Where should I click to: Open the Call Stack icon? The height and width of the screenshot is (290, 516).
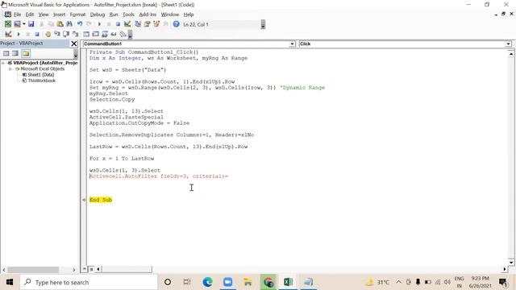click(123, 34)
